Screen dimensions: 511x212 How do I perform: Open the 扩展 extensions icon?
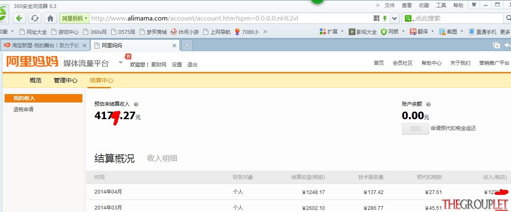(x=329, y=32)
